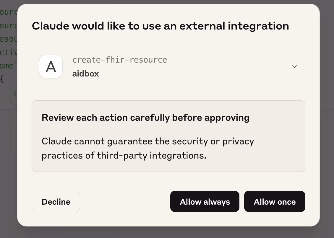Click the topmost "ourc" code line behind dialog

[x=9, y=12]
